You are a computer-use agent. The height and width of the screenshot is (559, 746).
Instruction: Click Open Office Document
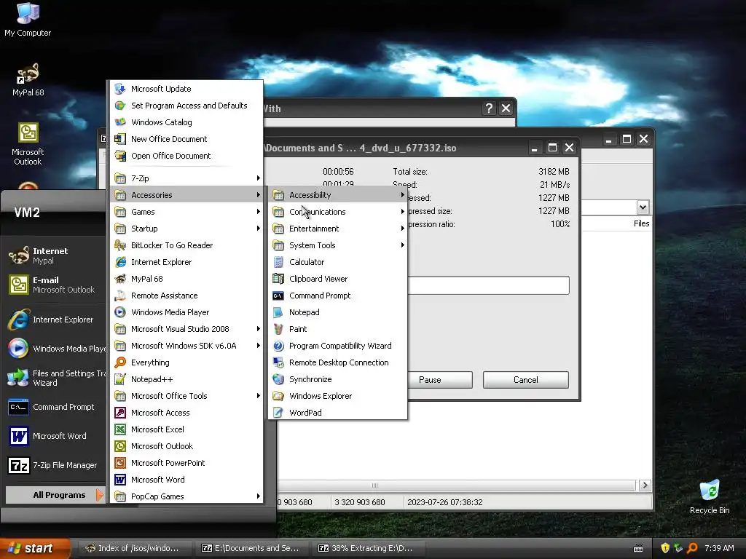(x=186, y=156)
